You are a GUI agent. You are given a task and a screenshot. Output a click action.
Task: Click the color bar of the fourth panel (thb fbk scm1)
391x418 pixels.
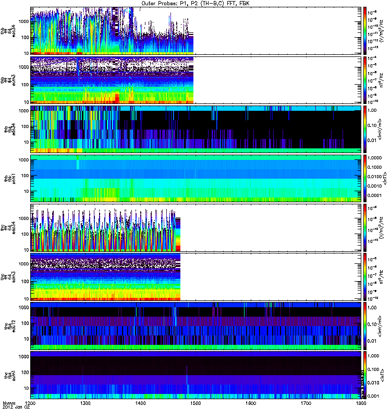(365, 178)
